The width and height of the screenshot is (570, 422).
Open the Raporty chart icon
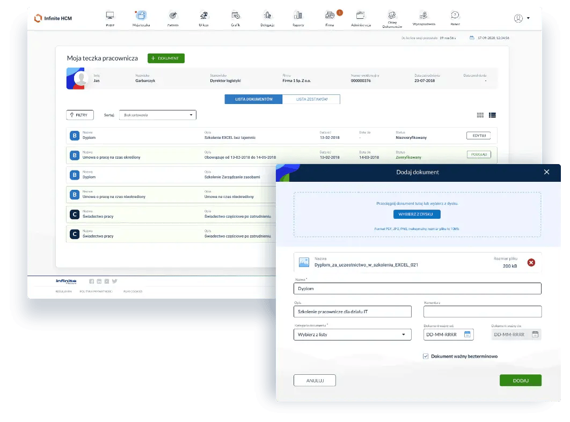(x=298, y=15)
